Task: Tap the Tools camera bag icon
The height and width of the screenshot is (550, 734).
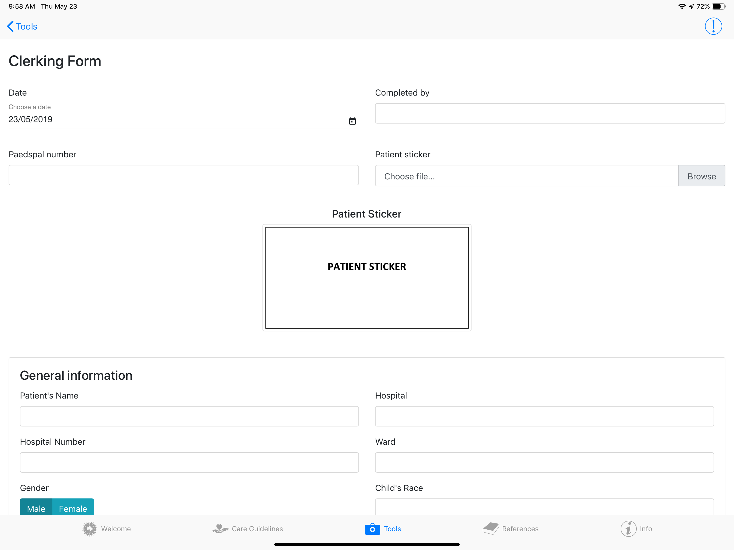Action: (x=372, y=529)
